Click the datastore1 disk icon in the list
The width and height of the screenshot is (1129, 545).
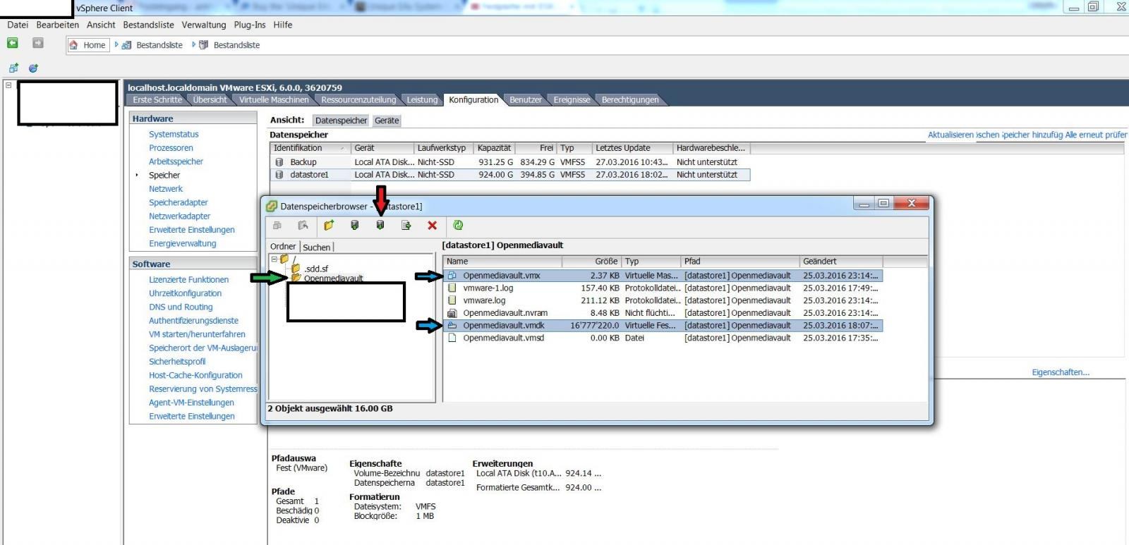coord(279,175)
